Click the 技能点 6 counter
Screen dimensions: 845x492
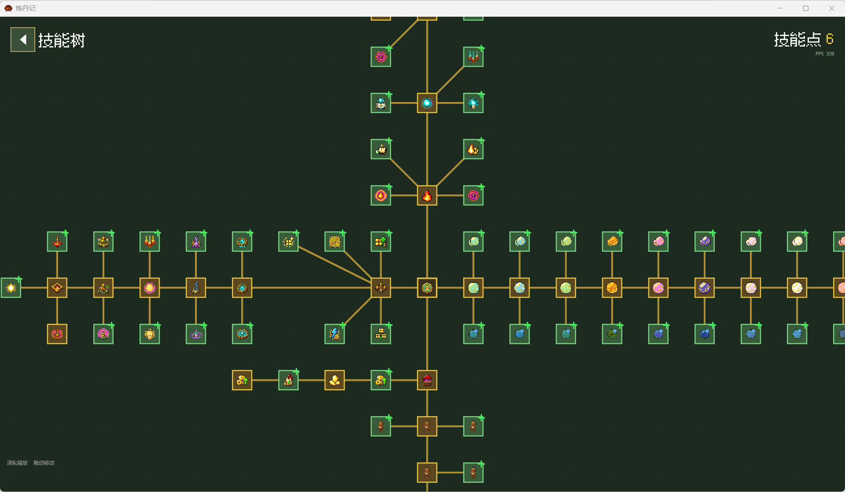(x=804, y=40)
